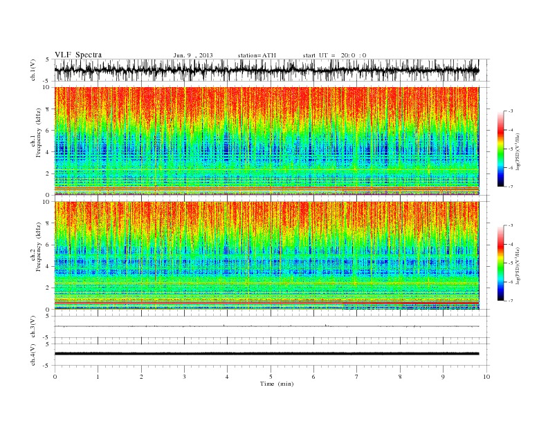The width and height of the screenshot is (548, 423).
Task: Click the time axis tick label '5'
Action: 271,377
